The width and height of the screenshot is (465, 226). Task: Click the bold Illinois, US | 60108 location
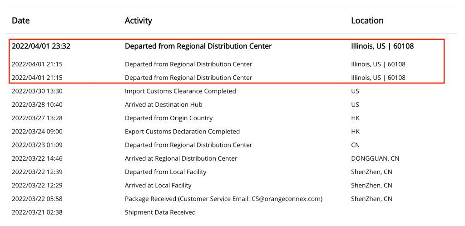click(x=382, y=46)
